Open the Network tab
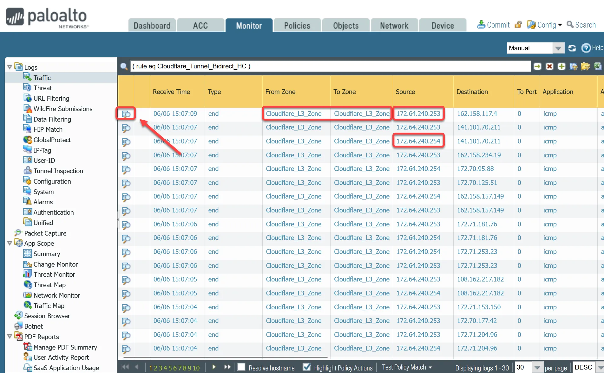604x373 pixels. pos(394,25)
